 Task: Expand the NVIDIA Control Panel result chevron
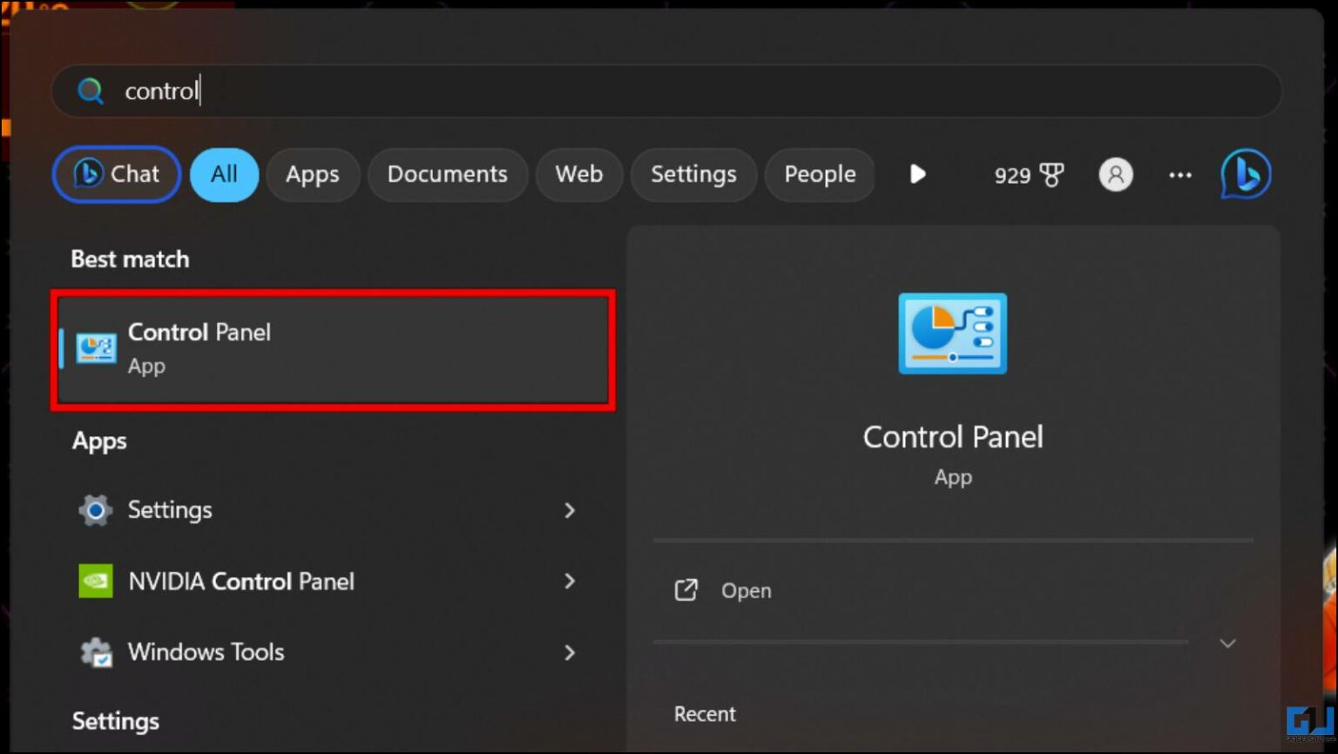pyautogui.click(x=570, y=581)
